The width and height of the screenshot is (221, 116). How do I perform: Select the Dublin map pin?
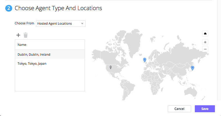point(145,60)
